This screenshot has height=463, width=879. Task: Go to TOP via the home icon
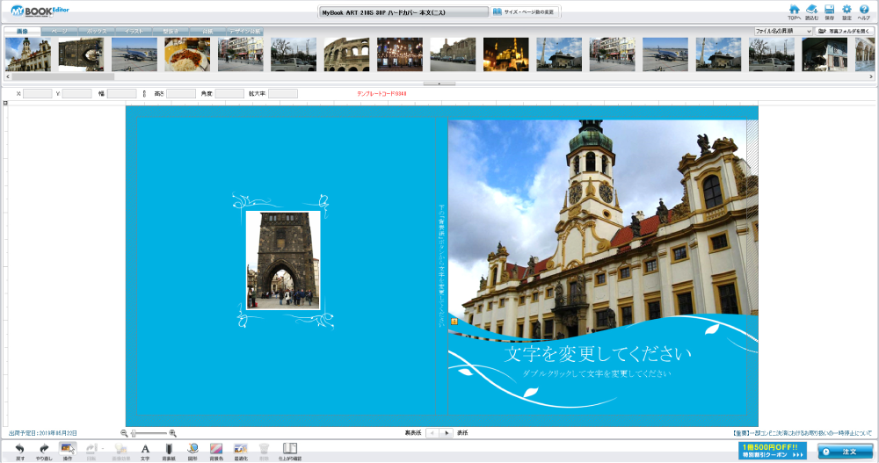[795, 10]
